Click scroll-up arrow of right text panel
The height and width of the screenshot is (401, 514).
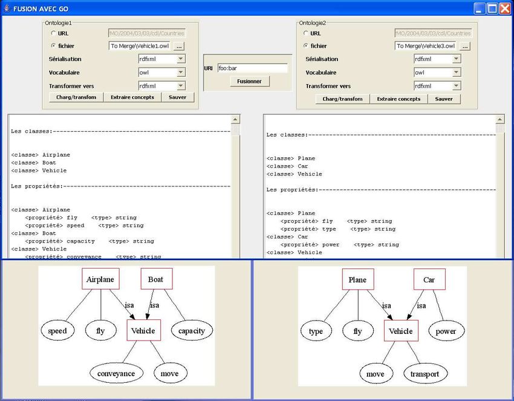(500, 120)
